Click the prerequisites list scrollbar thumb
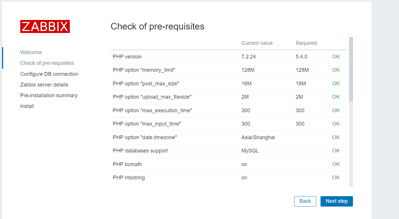Screen dimensions: 399x219 click(x=351, y=69)
